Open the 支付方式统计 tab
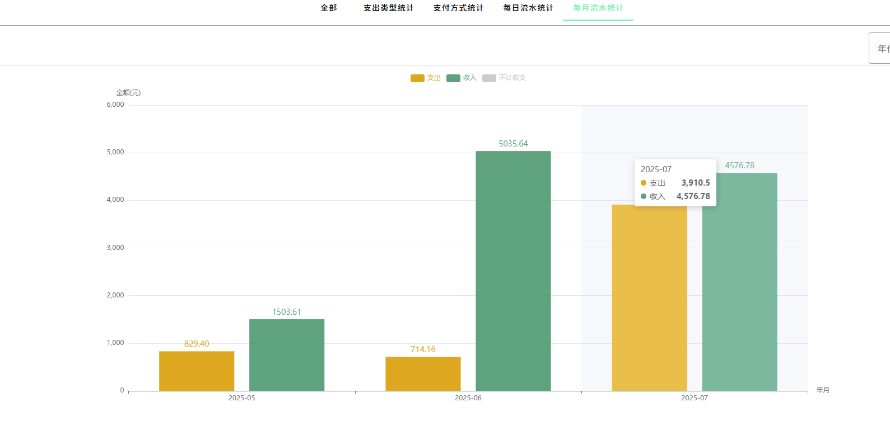 [x=459, y=8]
